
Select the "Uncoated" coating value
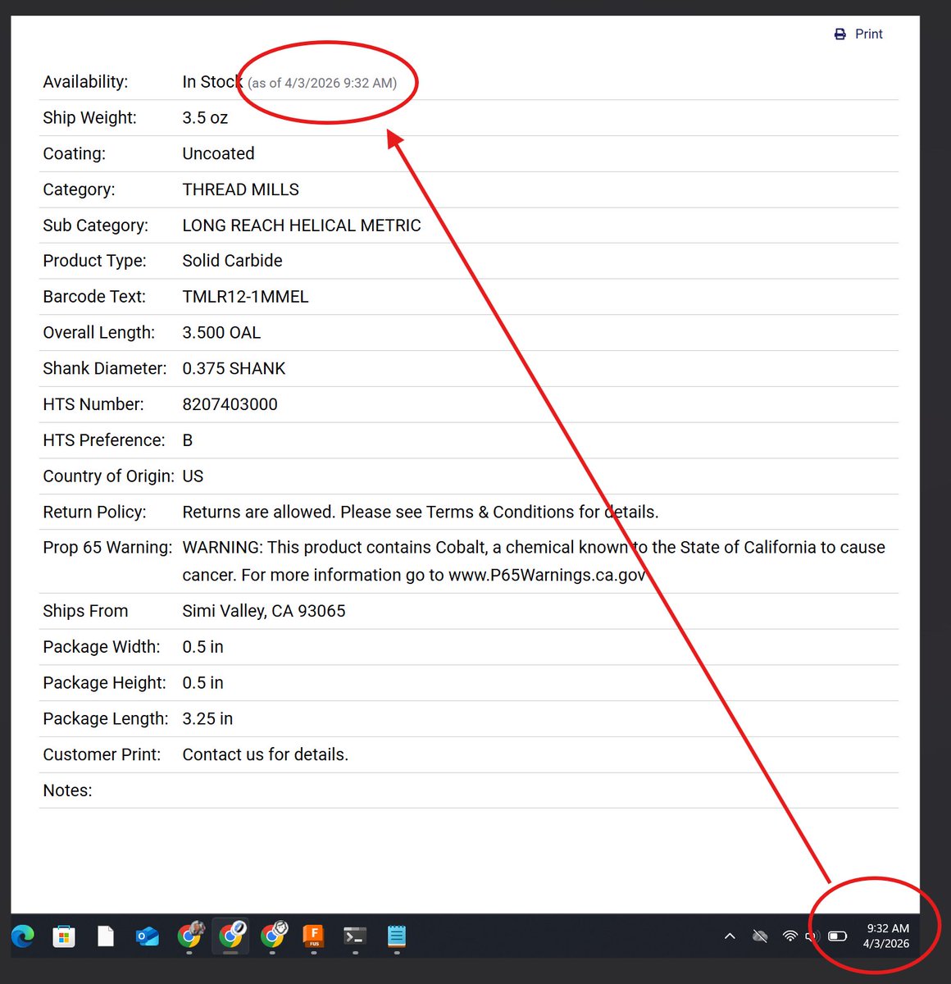218,153
